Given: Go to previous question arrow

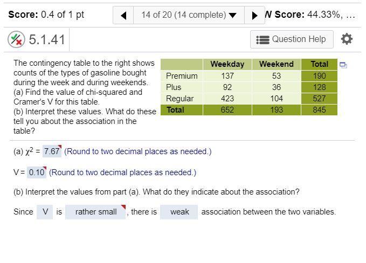Looking at the screenshot, I should 123,15.
